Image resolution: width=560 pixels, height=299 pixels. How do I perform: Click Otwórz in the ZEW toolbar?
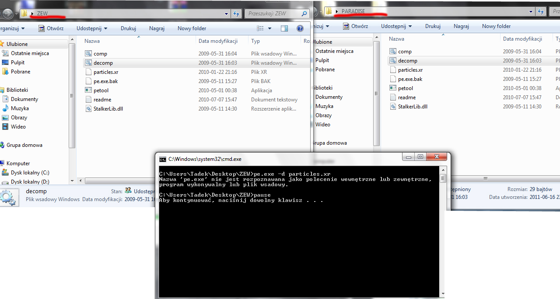51,28
